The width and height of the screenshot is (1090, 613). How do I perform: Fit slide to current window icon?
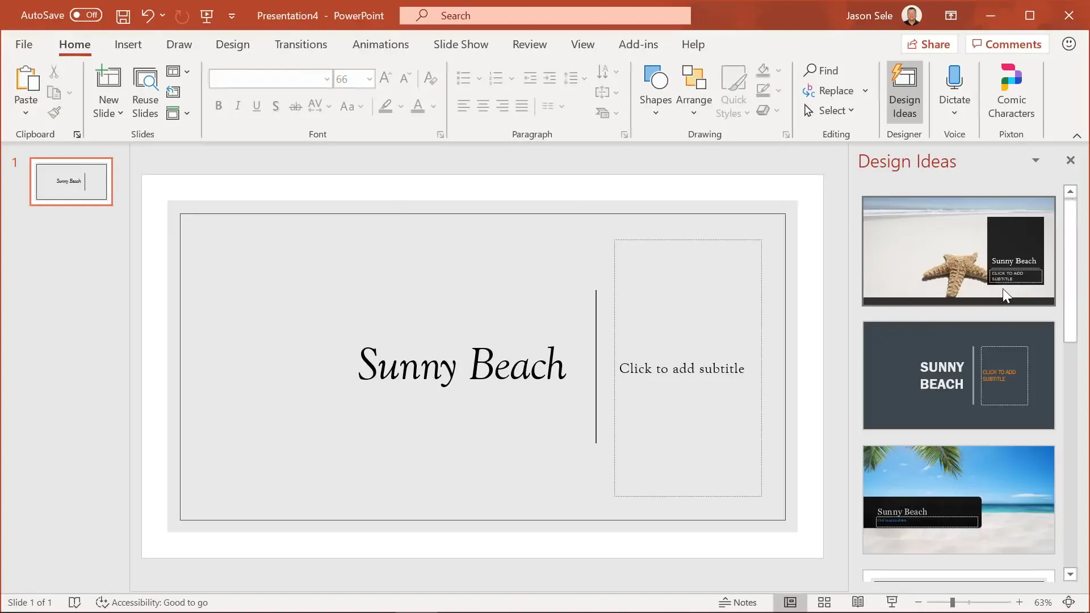click(x=1069, y=602)
